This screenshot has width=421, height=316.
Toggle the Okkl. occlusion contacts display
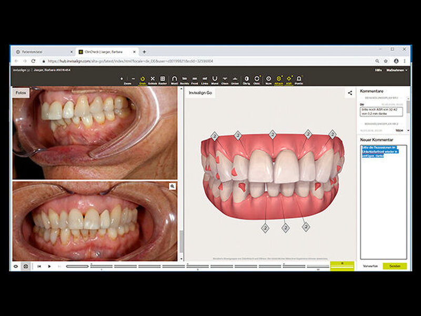[257, 80]
